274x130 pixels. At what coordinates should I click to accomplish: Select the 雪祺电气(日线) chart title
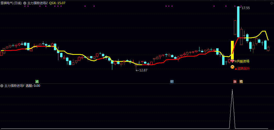pyautogui.click(x=11, y=3)
